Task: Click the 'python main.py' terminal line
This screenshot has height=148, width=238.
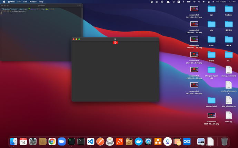Action: (x=19, y=11)
